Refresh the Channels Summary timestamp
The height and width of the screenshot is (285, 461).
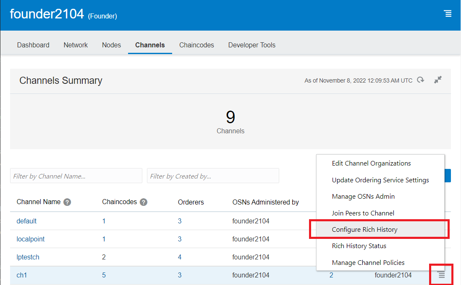click(420, 80)
